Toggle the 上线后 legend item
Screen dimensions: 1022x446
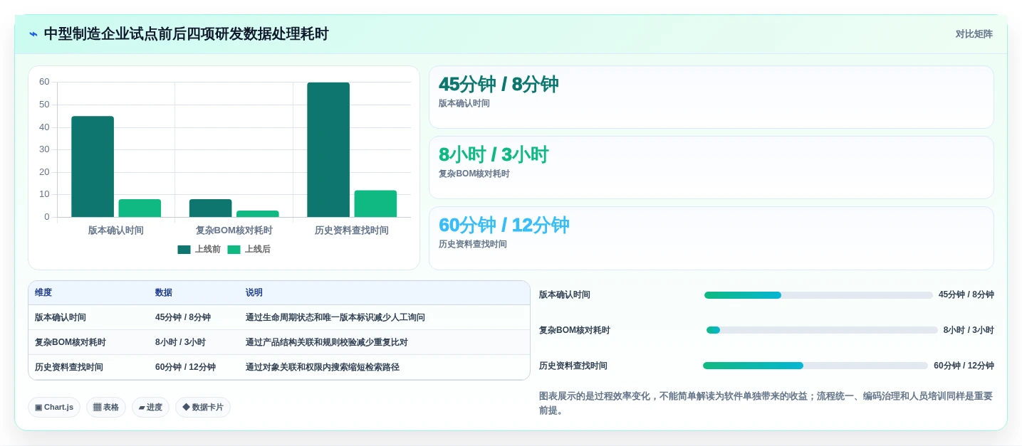(x=249, y=250)
